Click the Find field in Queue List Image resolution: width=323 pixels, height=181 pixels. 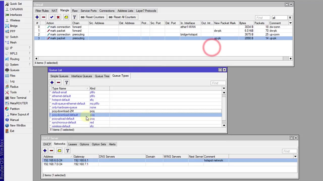tap(218, 83)
